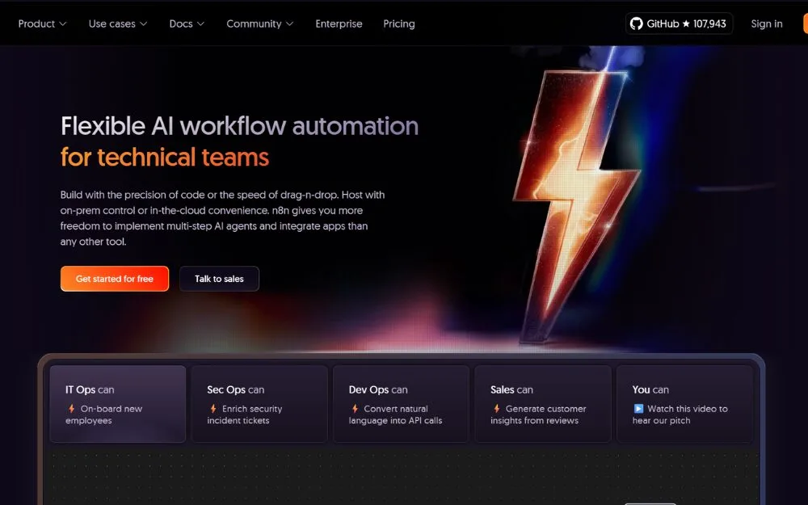The image size is (808, 505).
Task: Go to the Pricing page
Action: pos(399,23)
